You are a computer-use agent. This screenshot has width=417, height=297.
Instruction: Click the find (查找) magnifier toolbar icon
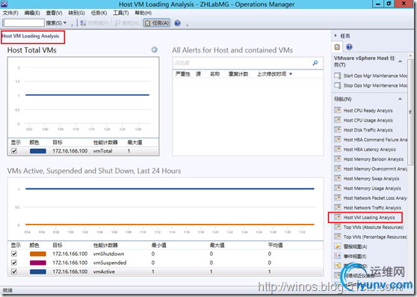[117, 23]
